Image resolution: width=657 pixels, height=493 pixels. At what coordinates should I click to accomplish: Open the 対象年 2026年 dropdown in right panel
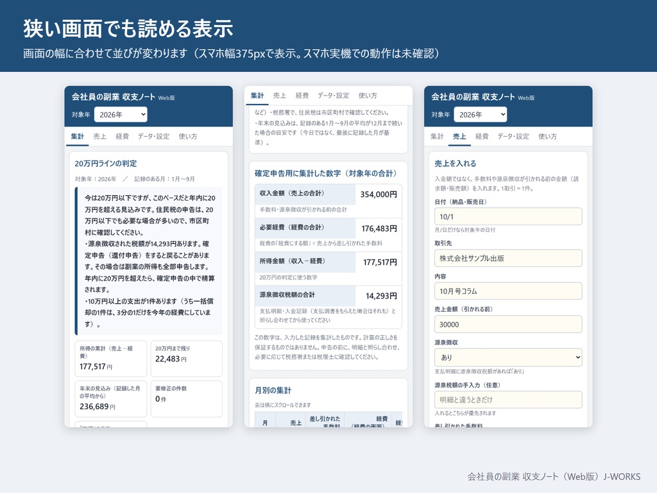coord(480,114)
